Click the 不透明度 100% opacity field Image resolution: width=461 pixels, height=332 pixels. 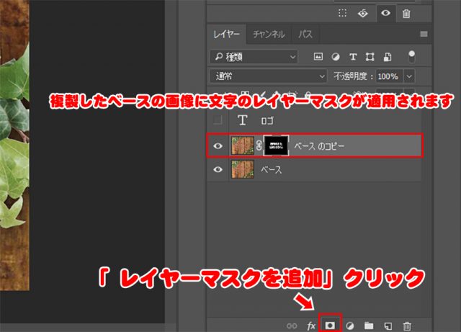(390, 76)
